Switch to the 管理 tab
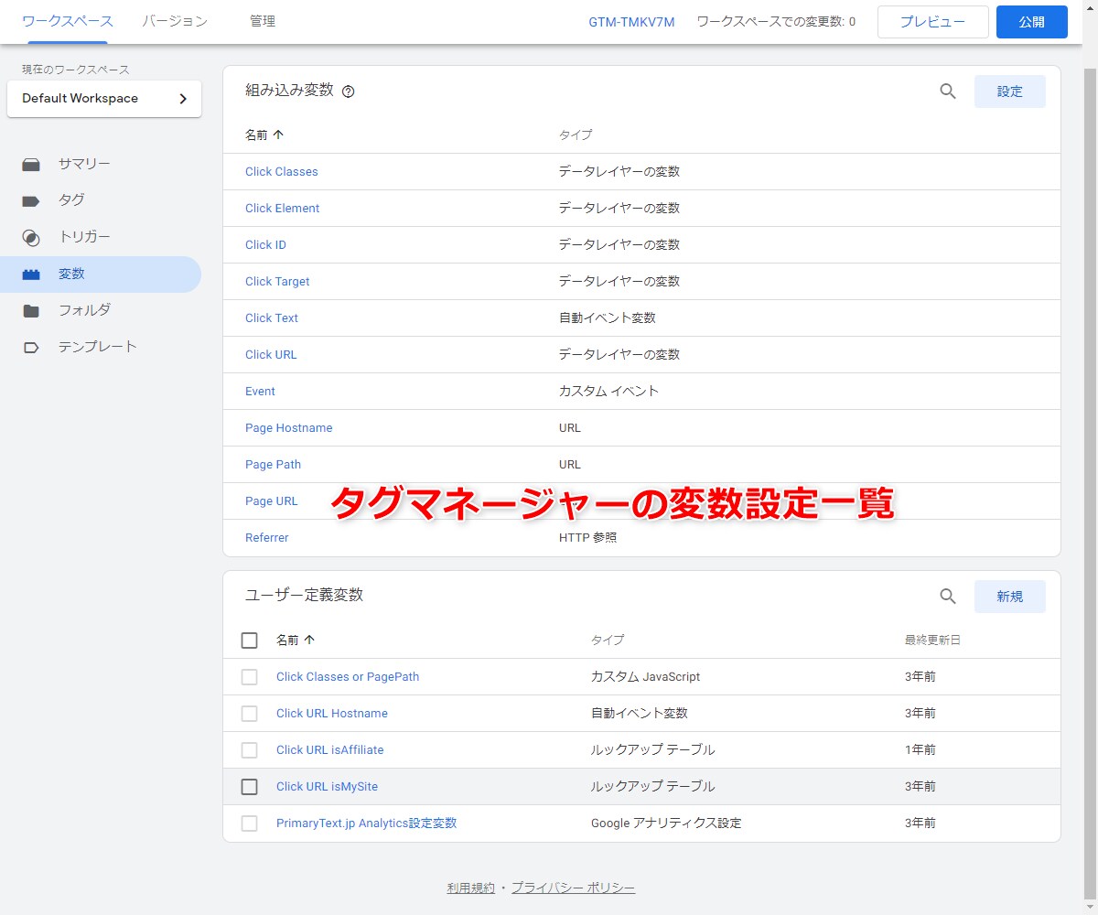The width and height of the screenshot is (1098, 915). point(263,21)
